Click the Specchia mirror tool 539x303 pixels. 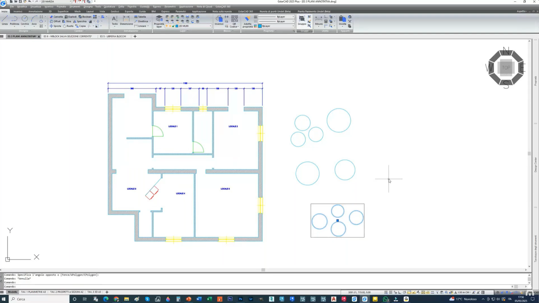80,21
